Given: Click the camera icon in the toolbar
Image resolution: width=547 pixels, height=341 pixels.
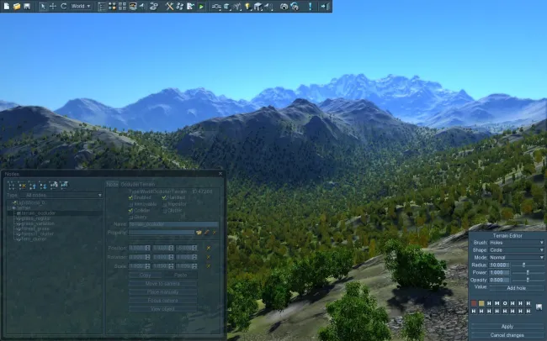Looking at the screenshot, I should [284, 6].
